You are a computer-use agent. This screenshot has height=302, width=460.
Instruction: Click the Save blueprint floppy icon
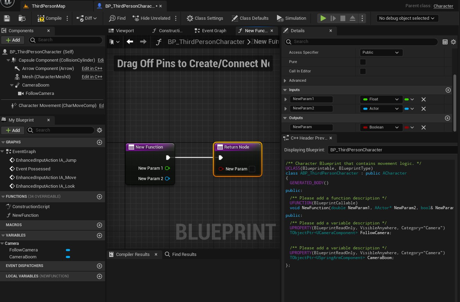[x=7, y=18]
